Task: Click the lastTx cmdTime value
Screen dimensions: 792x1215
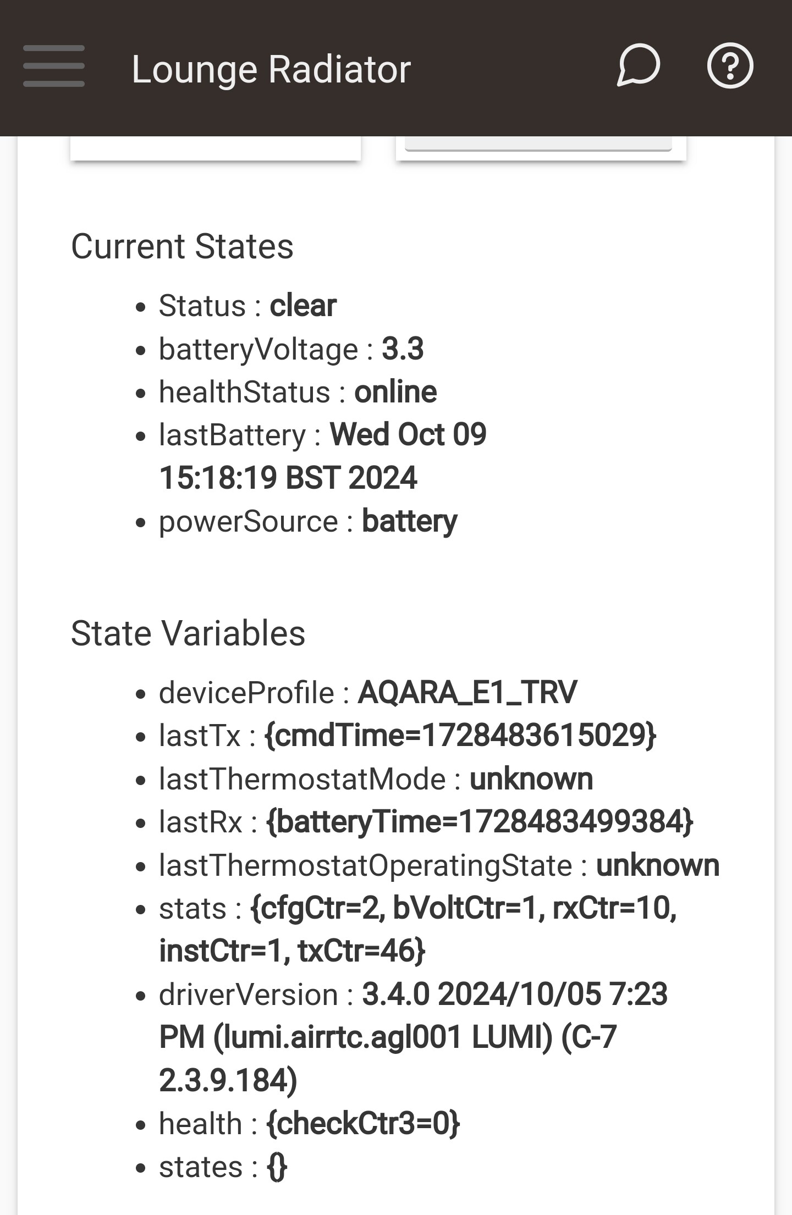Action: (x=460, y=736)
